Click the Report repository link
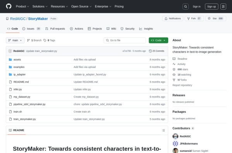 tap(182, 85)
